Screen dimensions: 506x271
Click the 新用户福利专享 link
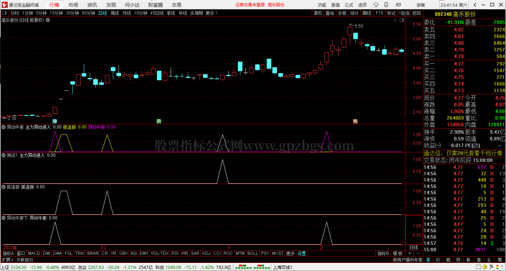pyautogui.click(x=407, y=260)
